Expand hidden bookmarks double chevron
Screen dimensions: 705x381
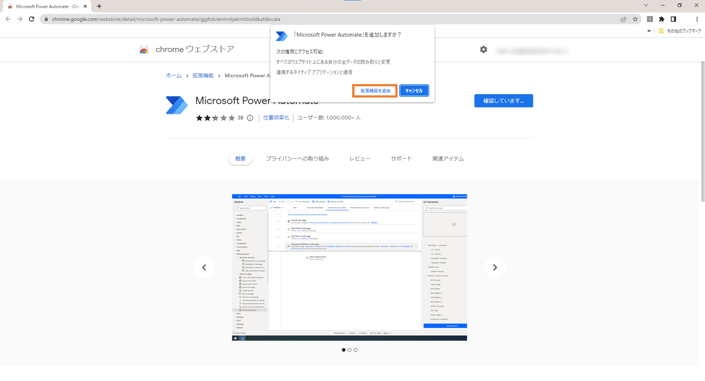tap(649, 31)
